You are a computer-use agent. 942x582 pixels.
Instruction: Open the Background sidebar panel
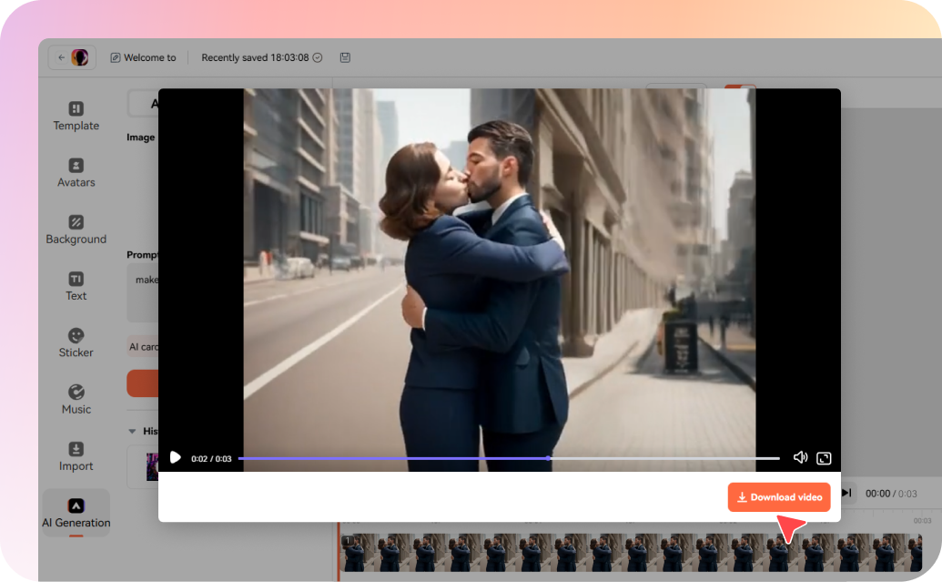click(x=76, y=230)
